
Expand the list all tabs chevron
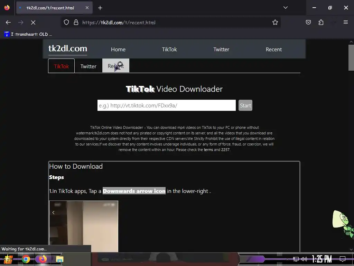(x=286, y=8)
